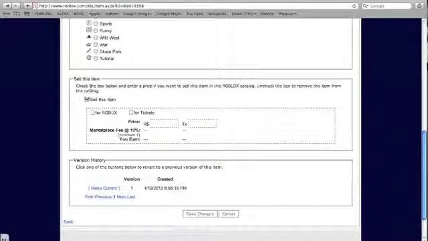Open the Google Images bookmark
The height and width of the screenshot is (241, 428).
(137, 13)
